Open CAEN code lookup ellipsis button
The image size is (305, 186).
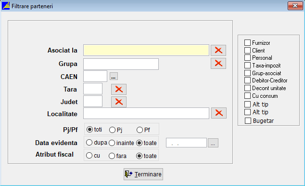tap(114, 76)
